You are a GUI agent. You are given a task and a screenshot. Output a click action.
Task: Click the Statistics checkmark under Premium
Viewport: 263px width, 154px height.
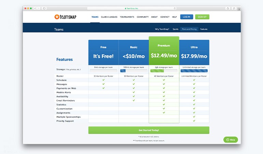tap(164, 105)
